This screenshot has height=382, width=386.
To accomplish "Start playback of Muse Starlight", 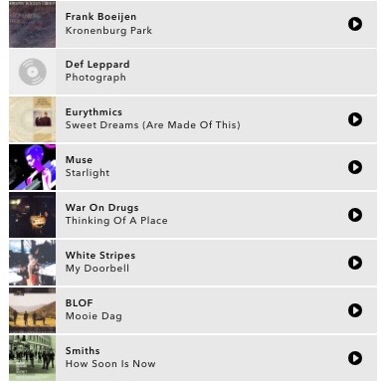I will click(355, 167).
